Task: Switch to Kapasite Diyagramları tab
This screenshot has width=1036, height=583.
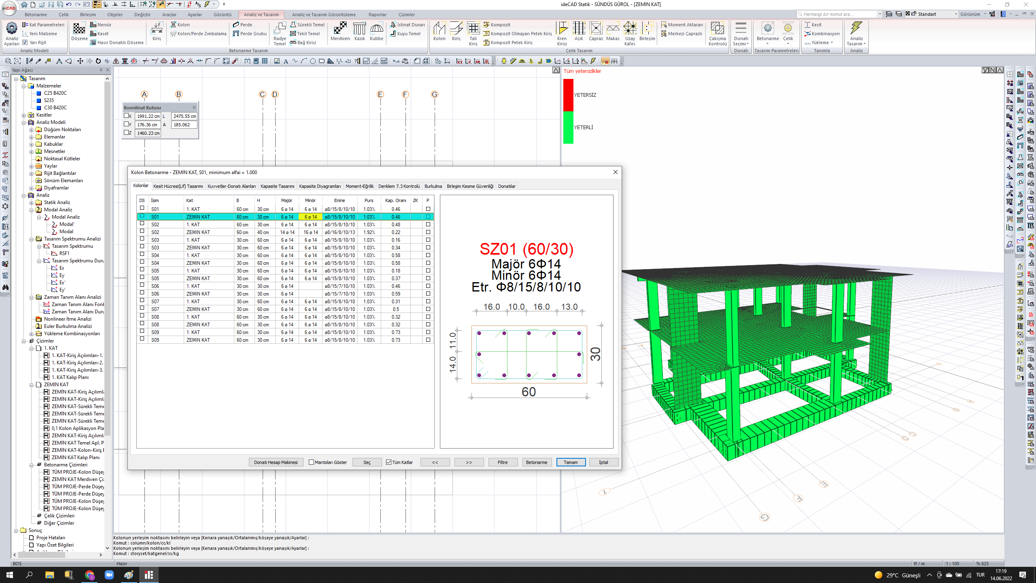Action: (320, 186)
